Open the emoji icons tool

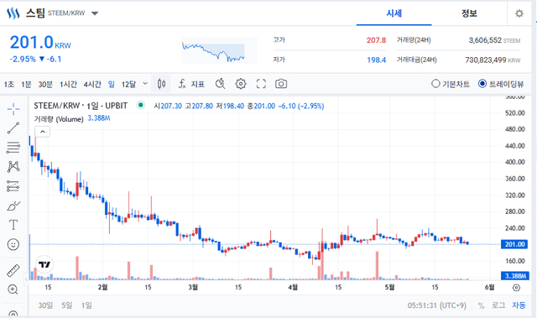pyautogui.click(x=13, y=244)
